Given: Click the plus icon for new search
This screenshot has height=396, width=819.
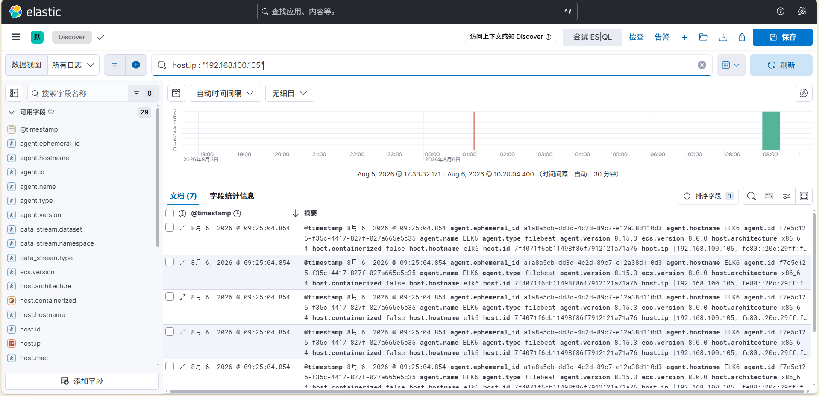Looking at the screenshot, I should pyautogui.click(x=684, y=37).
